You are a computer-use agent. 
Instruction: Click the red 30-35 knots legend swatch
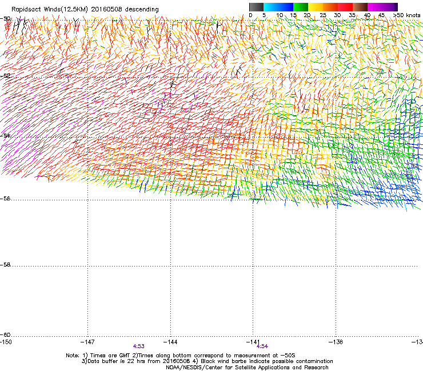(345, 7)
